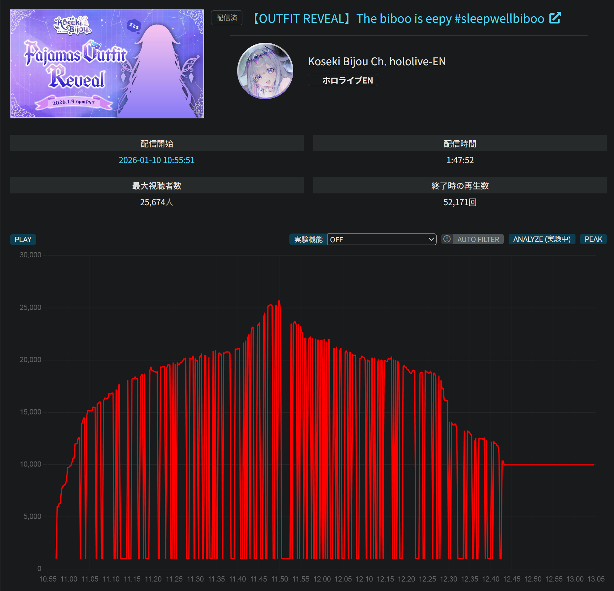Click the ANALYZE (実験中) button
The width and height of the screenshot is (614, 591).
(x=542, y=239)
